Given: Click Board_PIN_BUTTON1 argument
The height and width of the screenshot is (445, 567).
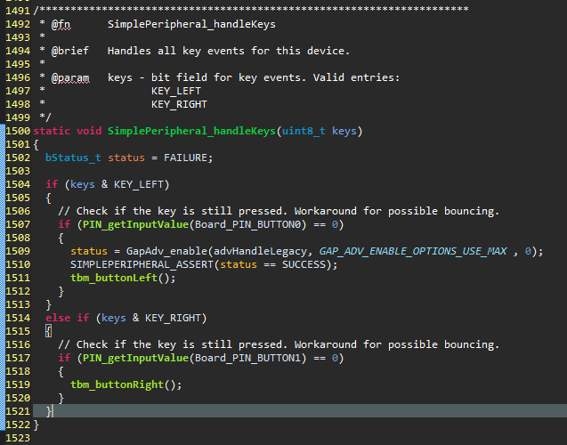Looking at the screenshot, I should [247, 358].
